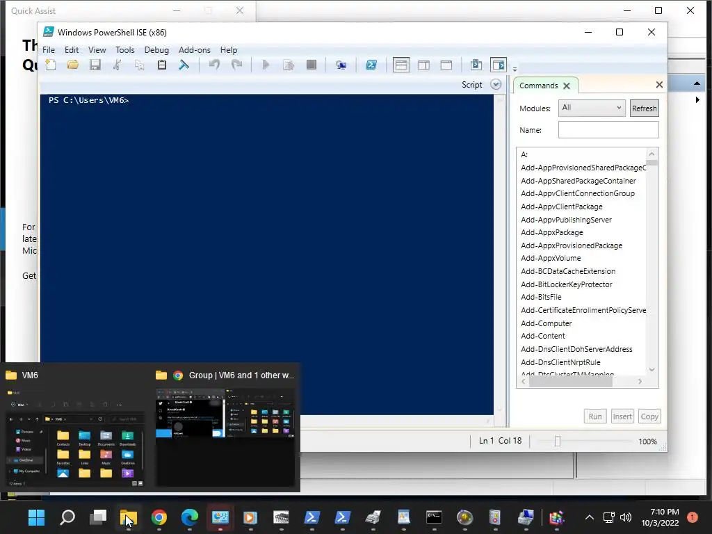
Task: Select the Commands tab
Action: coord(539,86)
